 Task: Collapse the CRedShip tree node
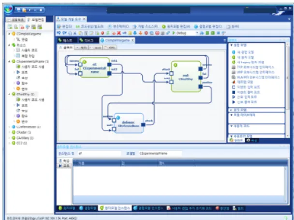point(9,94)
